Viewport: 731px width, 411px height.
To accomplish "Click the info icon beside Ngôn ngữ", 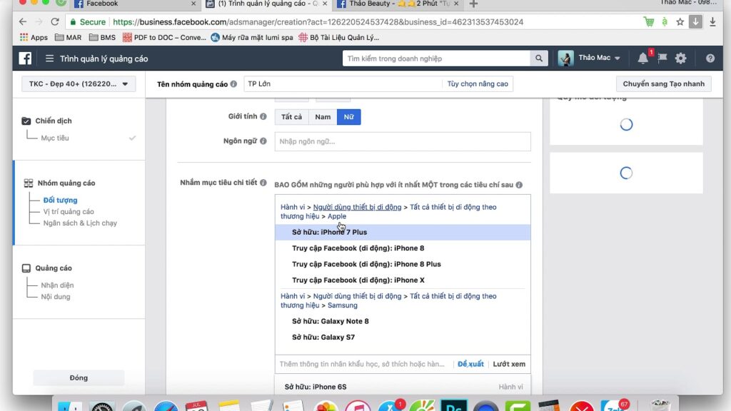I will click(263, 141).
